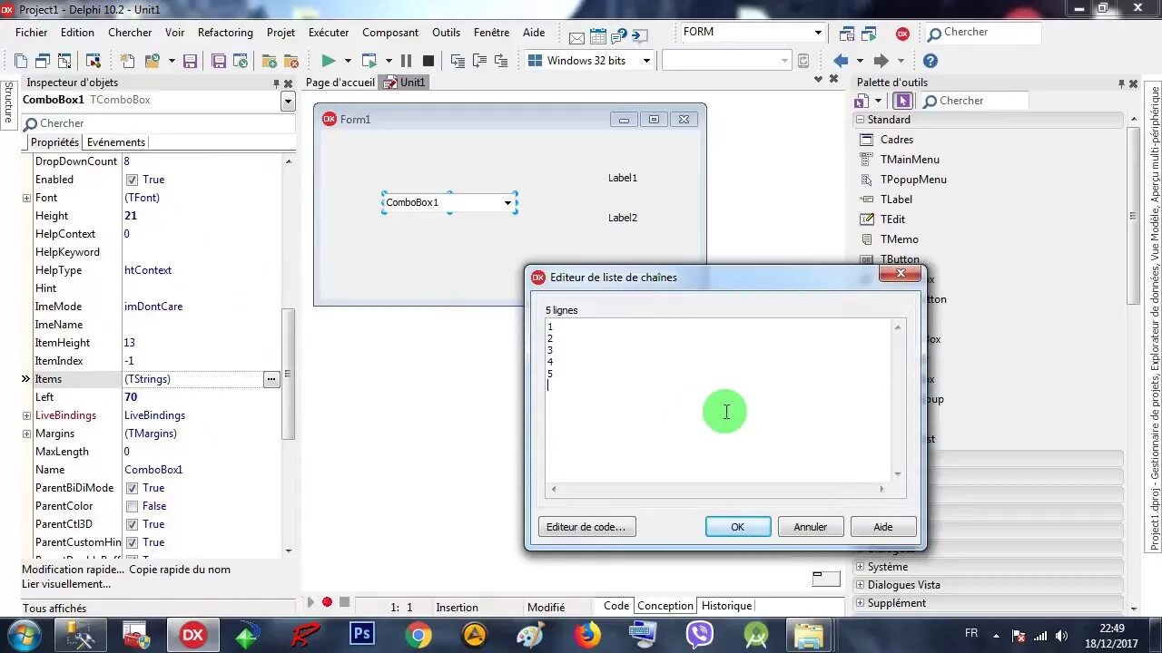
Task: Click the gray Forward navigation arrow
Action: coord(881,61)
